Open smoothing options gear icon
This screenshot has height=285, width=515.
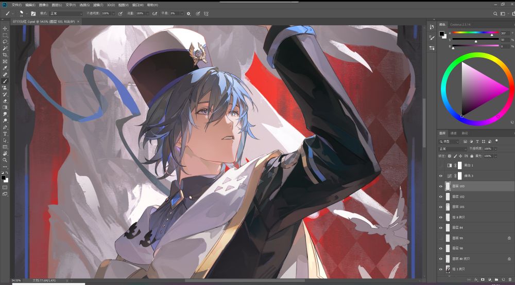point(188,14)
